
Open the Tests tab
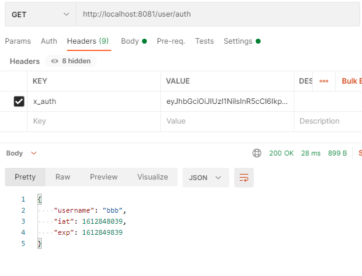(x=205, y=41)
